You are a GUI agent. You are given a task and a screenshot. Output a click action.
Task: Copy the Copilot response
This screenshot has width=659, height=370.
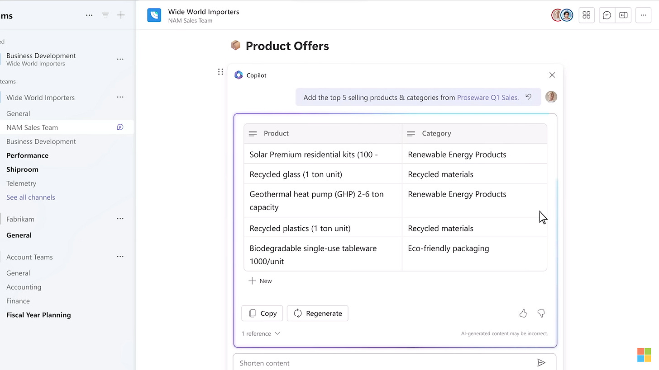coord(262,313)
